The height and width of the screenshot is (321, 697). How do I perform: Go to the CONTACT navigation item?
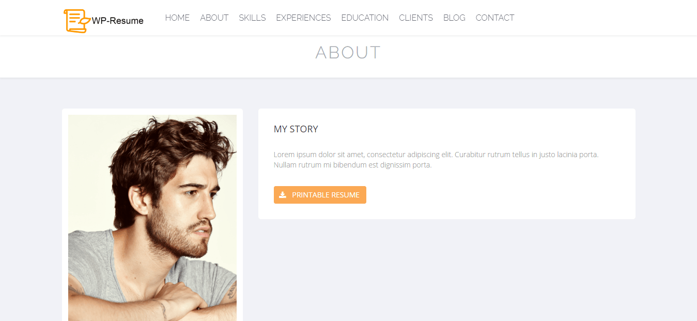pos(495,18)
